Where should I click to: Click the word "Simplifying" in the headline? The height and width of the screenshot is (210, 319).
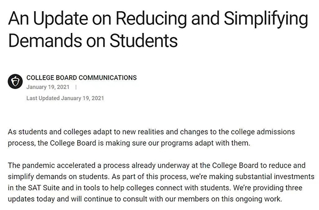pos(266,18)
